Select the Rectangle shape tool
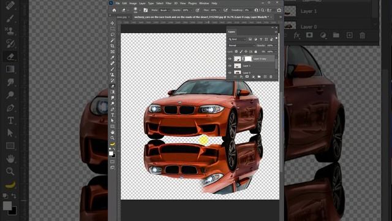This screenshot has height=221, width=392. (112, 126)
